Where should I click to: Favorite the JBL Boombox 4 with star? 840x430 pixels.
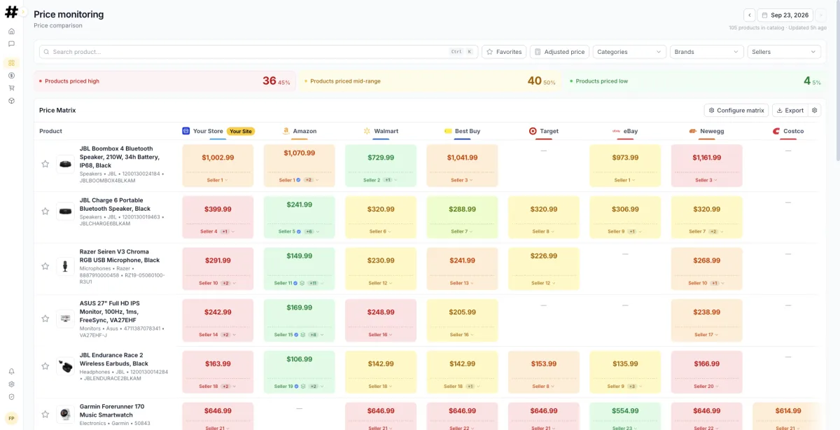click(45, 164)
